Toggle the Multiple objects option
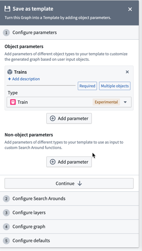This screenshot has height=251, width=142. (x=115, y=86)
